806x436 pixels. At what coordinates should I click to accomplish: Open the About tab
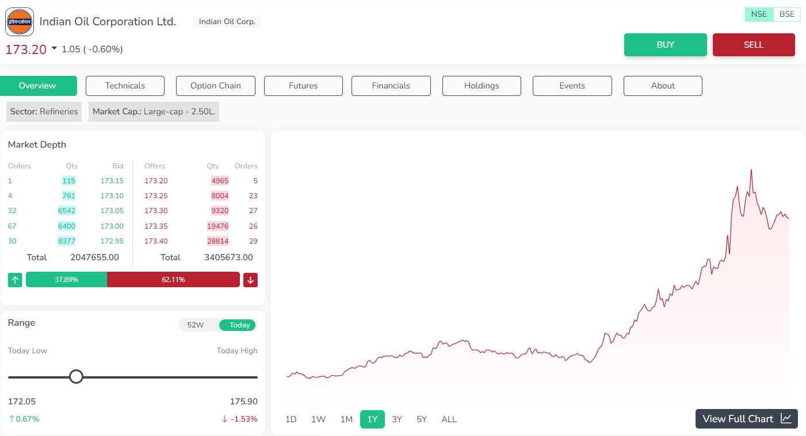(663, 86)
